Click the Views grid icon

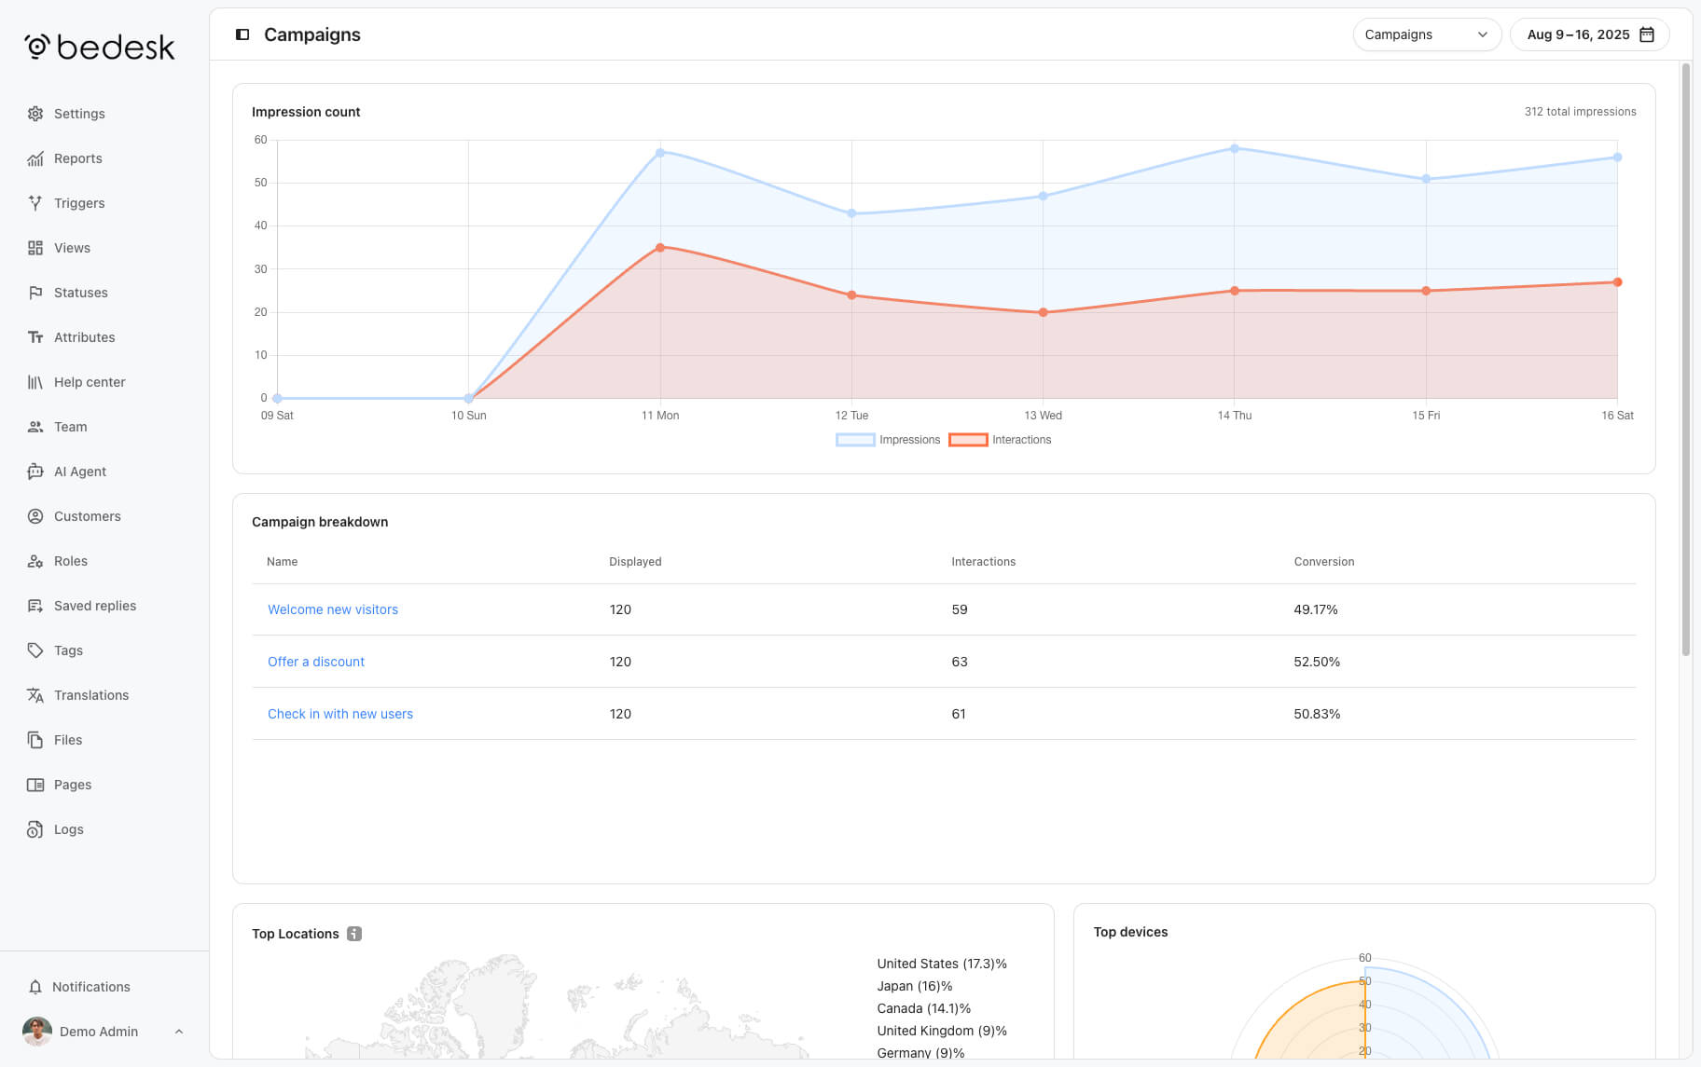(x=35, y=248)
